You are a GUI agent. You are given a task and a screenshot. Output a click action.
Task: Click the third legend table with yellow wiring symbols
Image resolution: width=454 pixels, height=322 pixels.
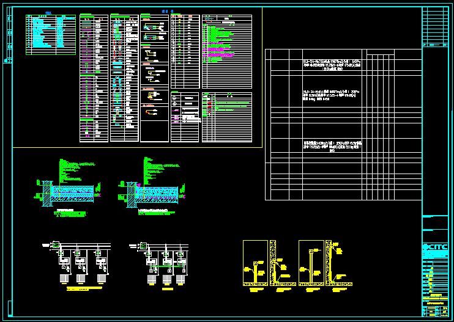click(x=154, y=79)
